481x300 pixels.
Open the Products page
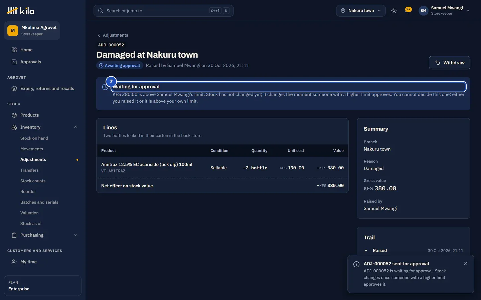click(x=29, y=115)
